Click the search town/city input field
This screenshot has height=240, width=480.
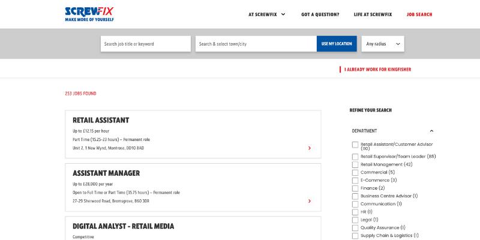tap(256, 44)
